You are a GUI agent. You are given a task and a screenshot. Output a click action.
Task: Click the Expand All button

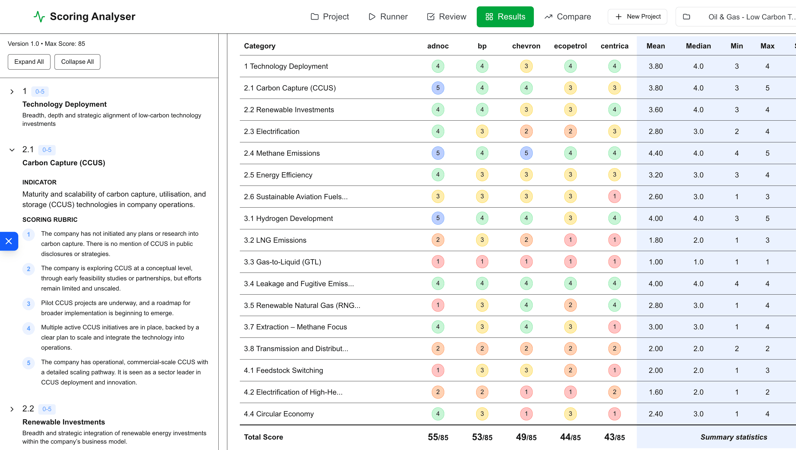(29, 62)
